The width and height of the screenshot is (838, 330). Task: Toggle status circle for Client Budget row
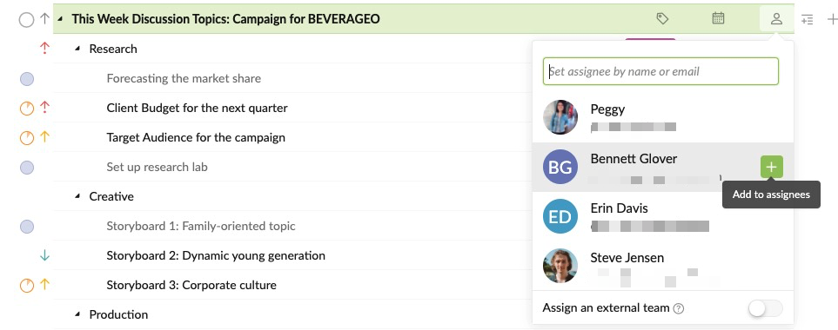(27, 109)
